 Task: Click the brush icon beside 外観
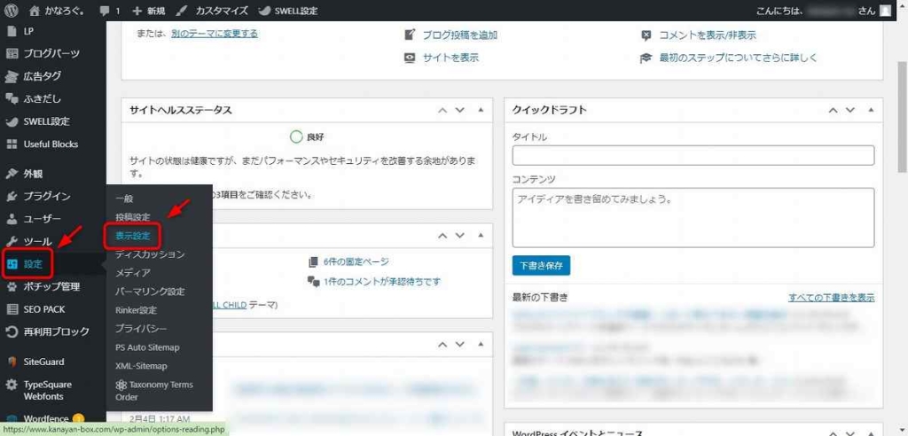(x=12, y=174)
